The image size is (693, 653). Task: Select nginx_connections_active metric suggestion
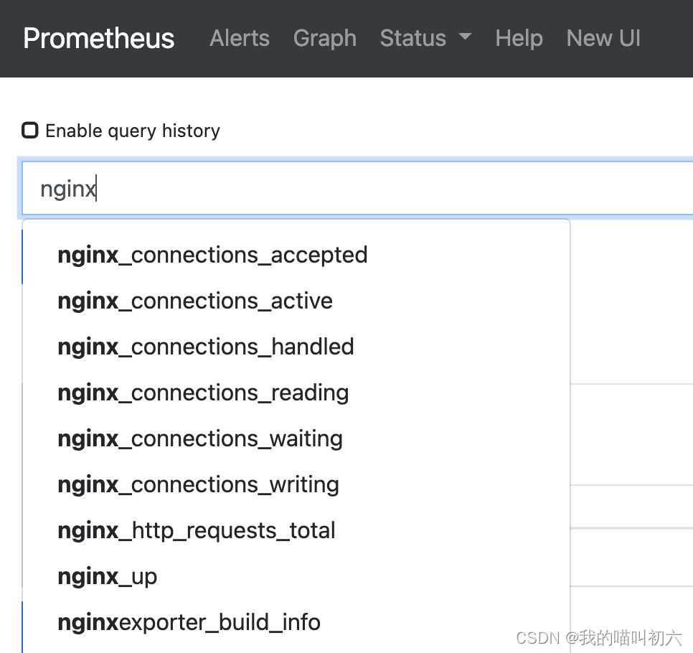tap(195, 301)
